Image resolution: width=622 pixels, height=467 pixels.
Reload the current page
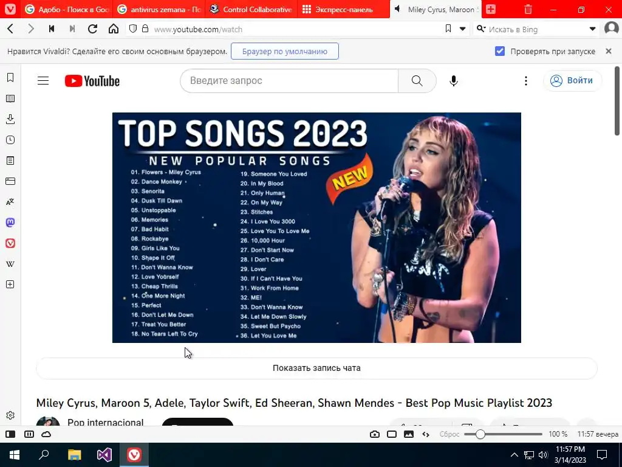coord(92,29)
